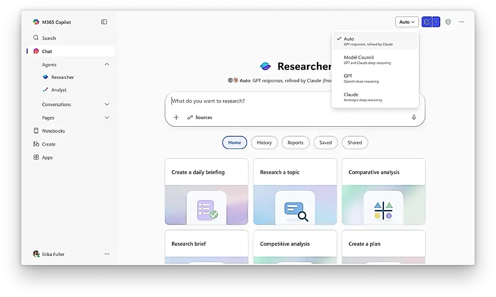The width and height of the screenshot is (496, 297).
Task: Switch to the Shared tab
Action: (355, 143)
